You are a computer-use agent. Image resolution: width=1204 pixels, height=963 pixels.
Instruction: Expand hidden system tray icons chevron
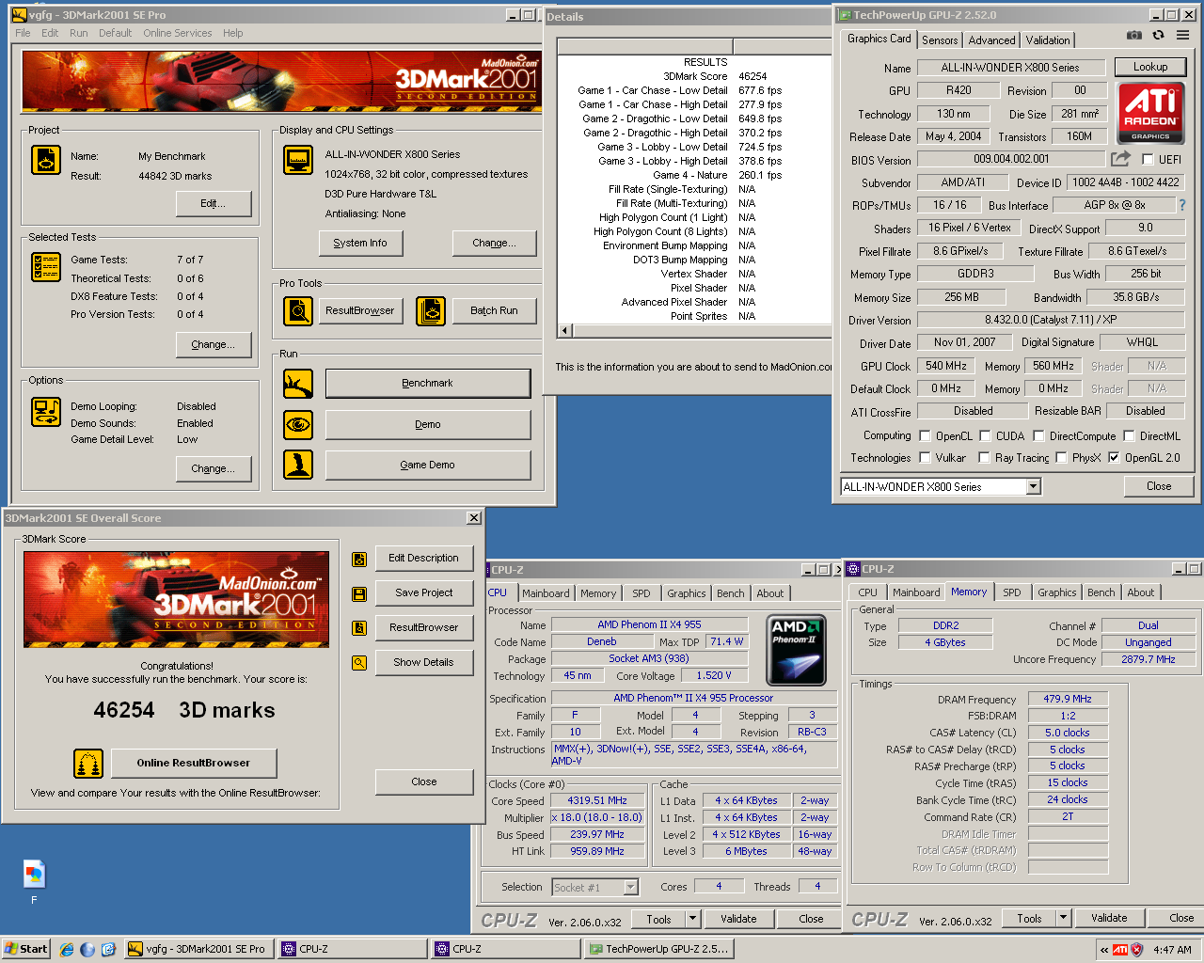pyautogui.click(x=1103, y=950)
